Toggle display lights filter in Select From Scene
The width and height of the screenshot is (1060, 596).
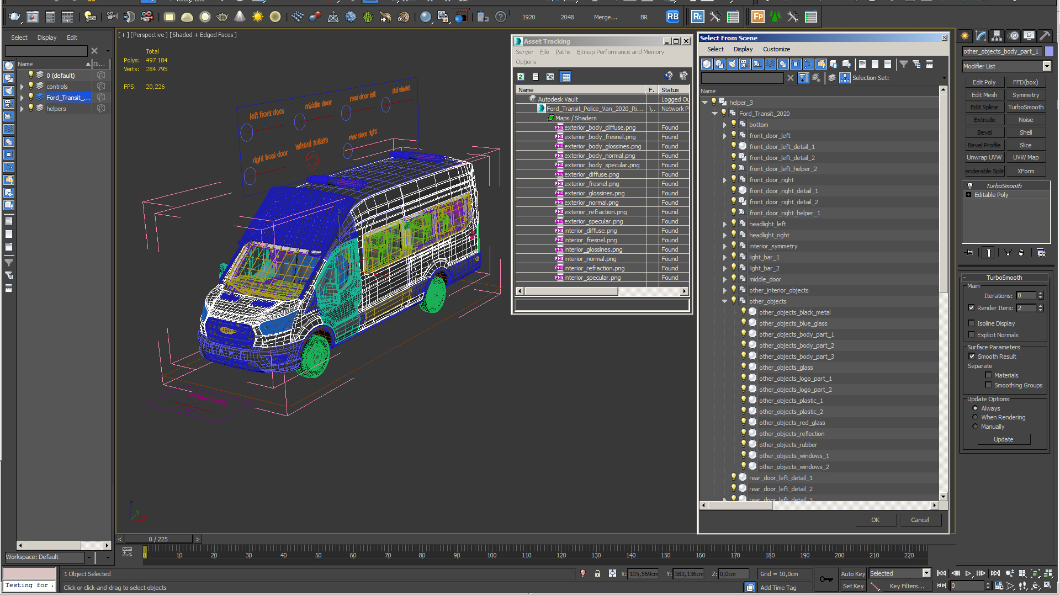[732, 64]
